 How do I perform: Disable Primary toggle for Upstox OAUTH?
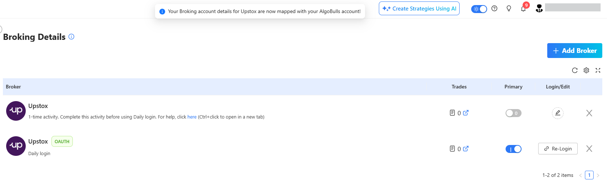tap(514, 149)
